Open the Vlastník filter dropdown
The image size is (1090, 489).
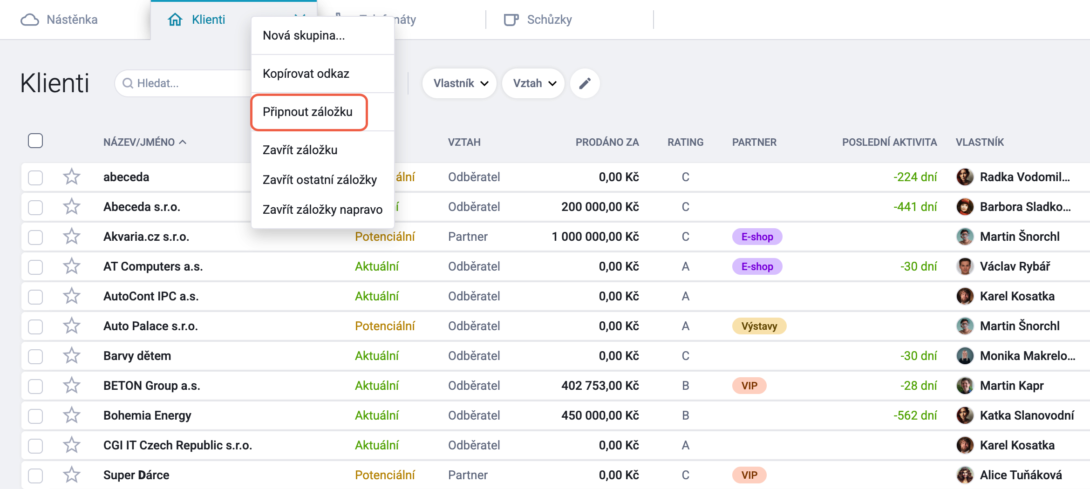(x=460, y=83)
